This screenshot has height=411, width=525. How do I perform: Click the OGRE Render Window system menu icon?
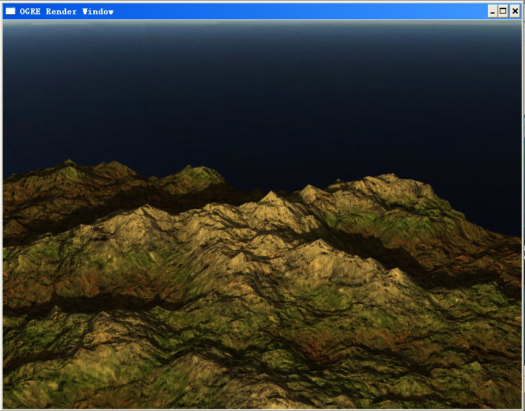coord(10,12)
